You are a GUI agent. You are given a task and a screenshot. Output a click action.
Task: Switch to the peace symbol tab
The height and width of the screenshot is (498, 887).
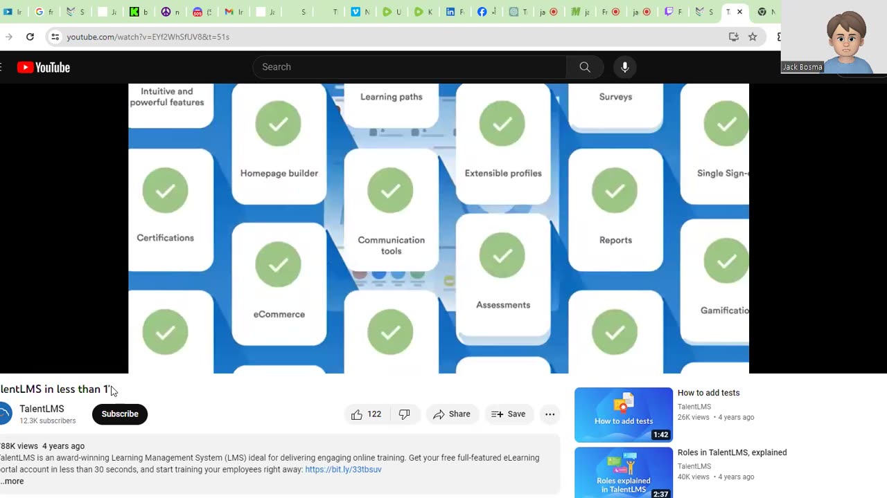pyautogui.click(x=170, y=12)
